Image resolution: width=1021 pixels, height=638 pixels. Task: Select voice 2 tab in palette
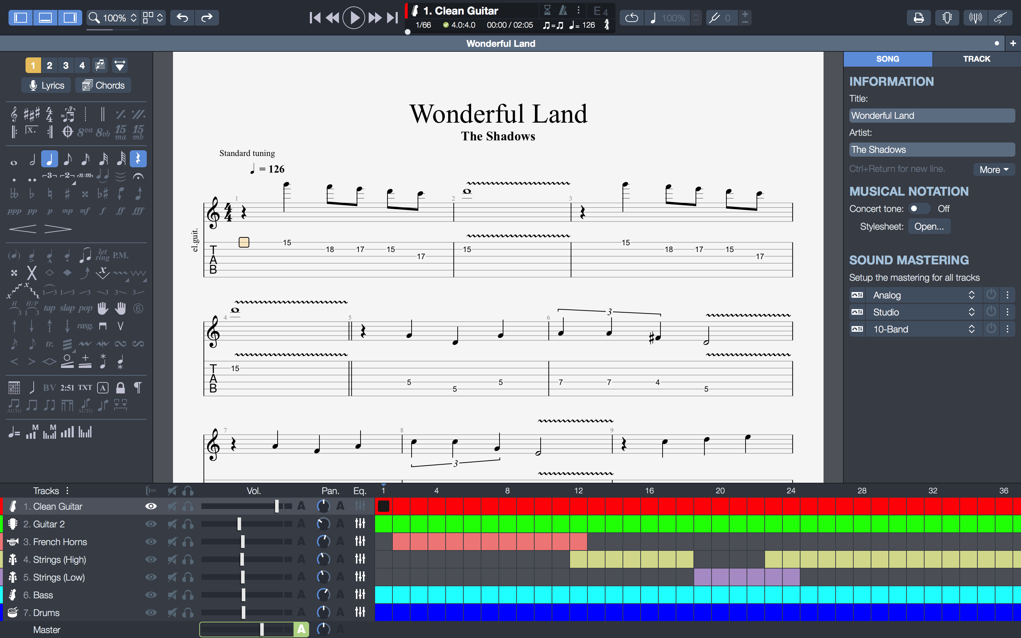tap(49, 66)
